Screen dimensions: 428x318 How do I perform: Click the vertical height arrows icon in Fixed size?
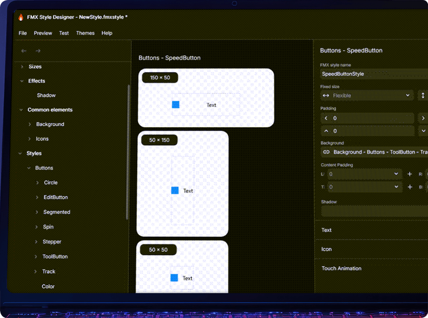[423, 95]
